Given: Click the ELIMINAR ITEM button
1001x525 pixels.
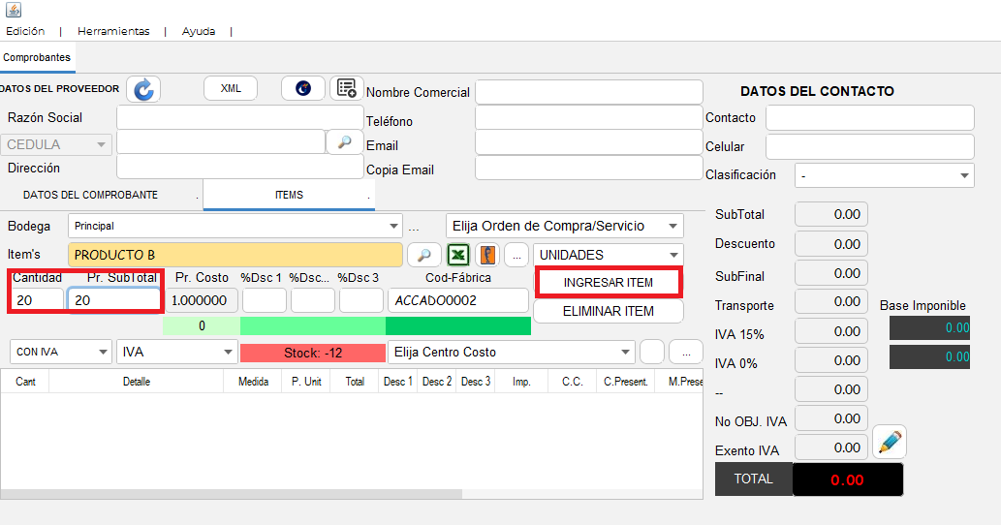Looking at the screenshot, I should tap(609, 311).
